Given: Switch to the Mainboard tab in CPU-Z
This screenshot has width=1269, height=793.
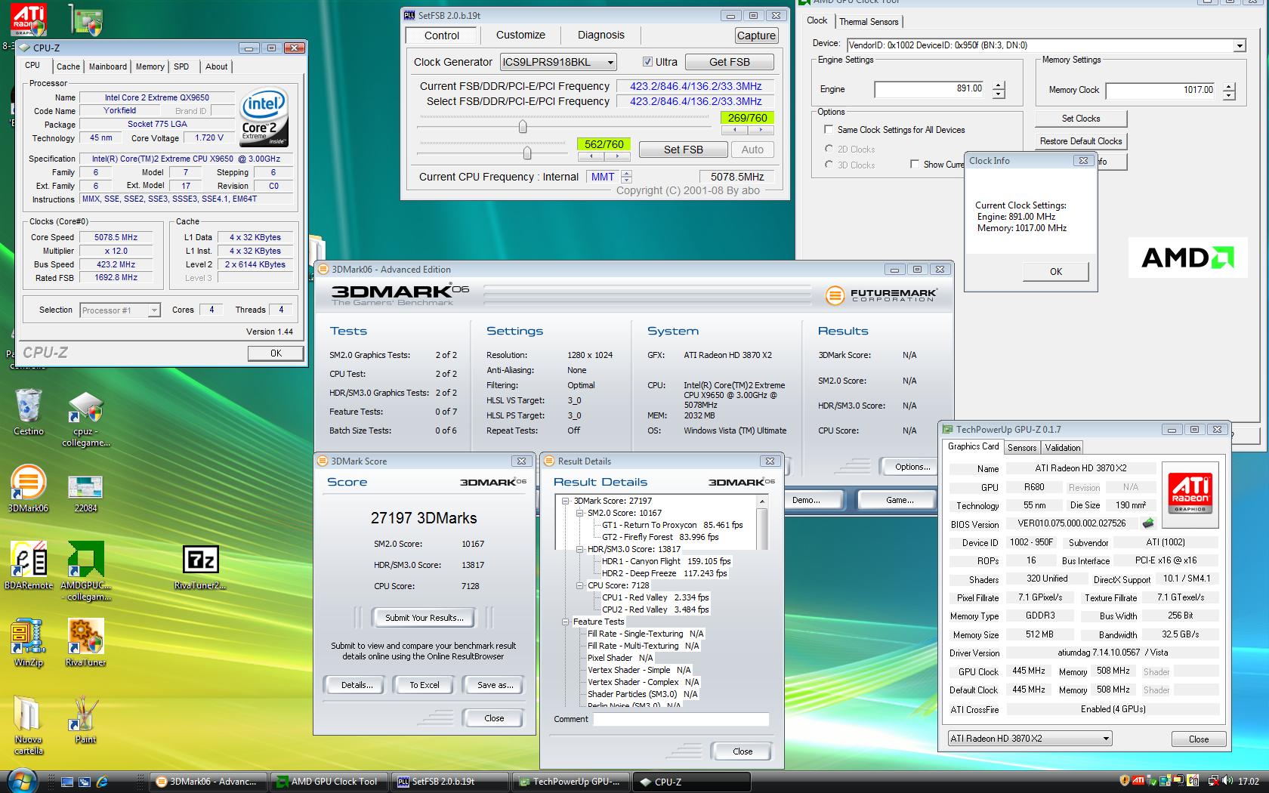Looking at the screenshot, I should [108, 66].
